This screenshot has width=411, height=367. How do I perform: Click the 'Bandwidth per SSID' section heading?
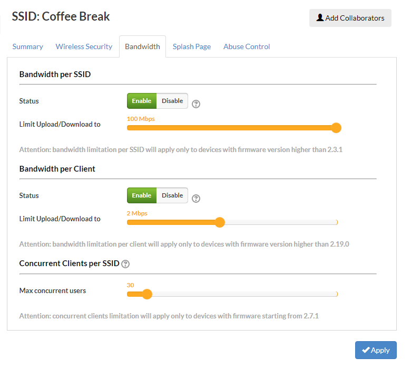(x=55, y=74)
